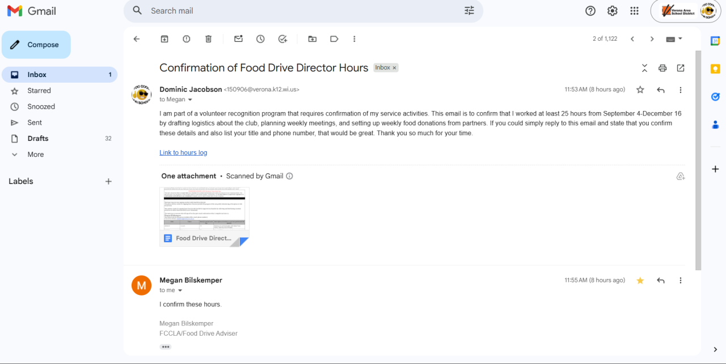Expand recipient details next to 'to Megan'
Image resolution: width=726 pixels, height=364 pixels.
point(190,100)
